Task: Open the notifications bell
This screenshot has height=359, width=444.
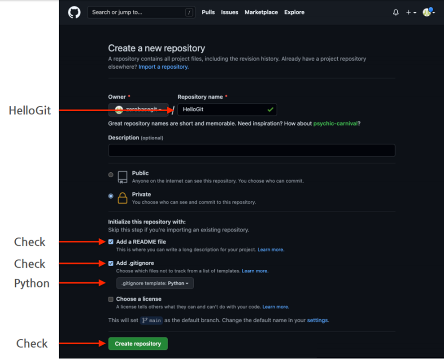Action: point(396,13)
